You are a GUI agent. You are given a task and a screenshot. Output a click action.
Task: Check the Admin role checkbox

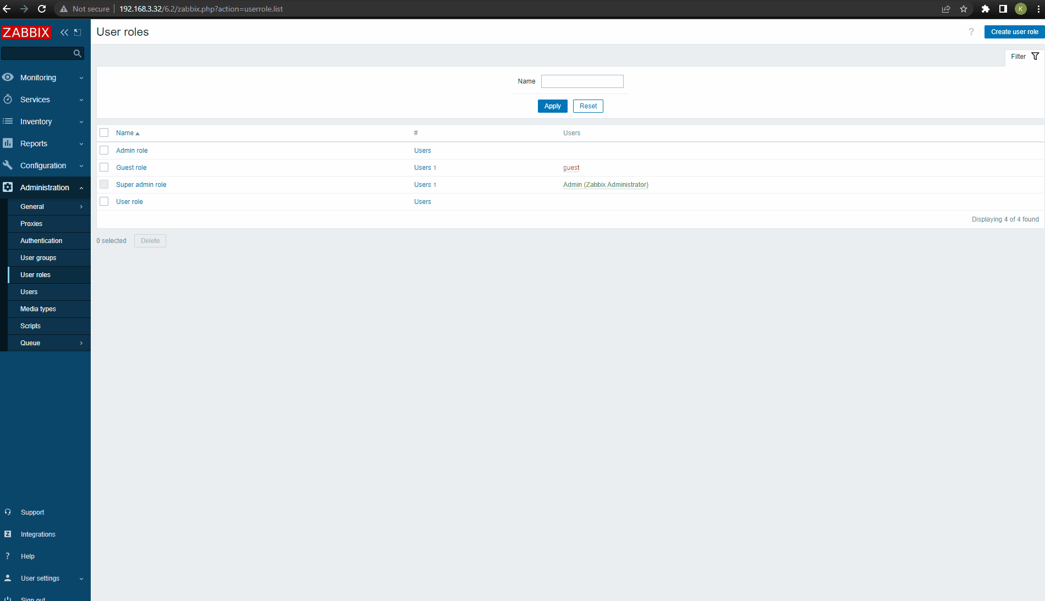[x=104, y=150]
